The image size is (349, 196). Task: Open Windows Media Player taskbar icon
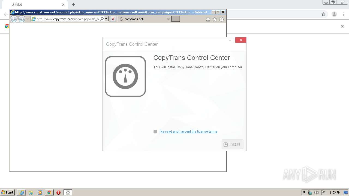[x=40, y=192]
